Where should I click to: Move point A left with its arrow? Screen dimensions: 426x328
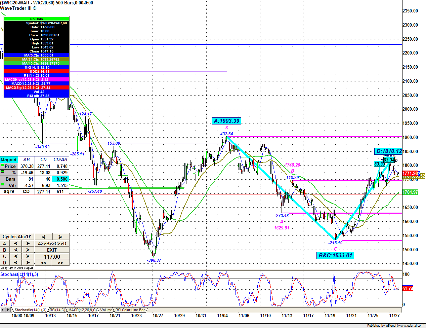15,244
